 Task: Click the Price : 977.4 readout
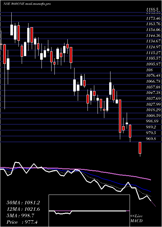pyautogui.click(x=22, y=222)
